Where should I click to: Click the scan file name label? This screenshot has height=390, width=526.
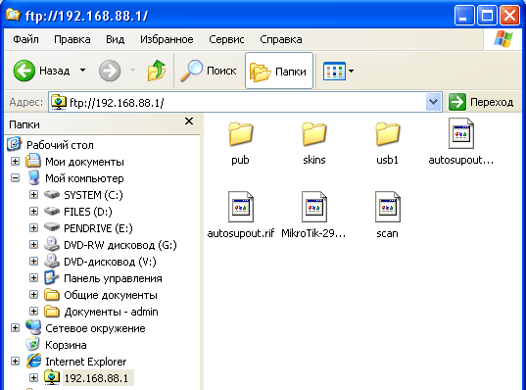pos(388,233)
